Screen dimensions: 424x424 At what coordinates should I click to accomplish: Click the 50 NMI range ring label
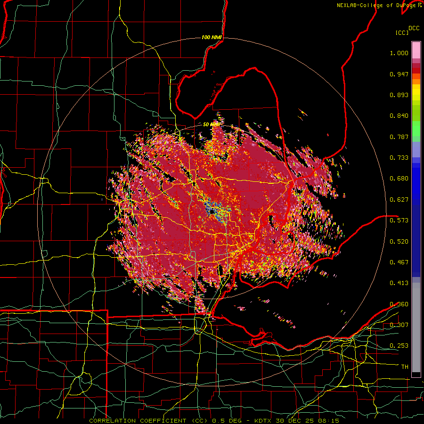click(x=211, y=125)
